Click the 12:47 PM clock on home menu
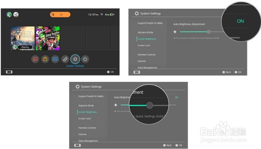The image size is (261, 149). (x=93, y=15)
